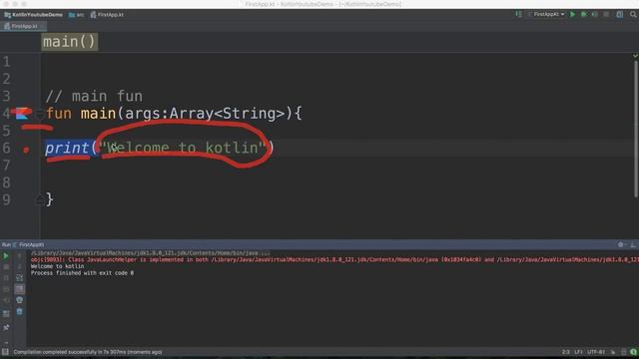Click the up-arrow icon in the console toolbar
The image size is (639, 359).
click(19, 256)
